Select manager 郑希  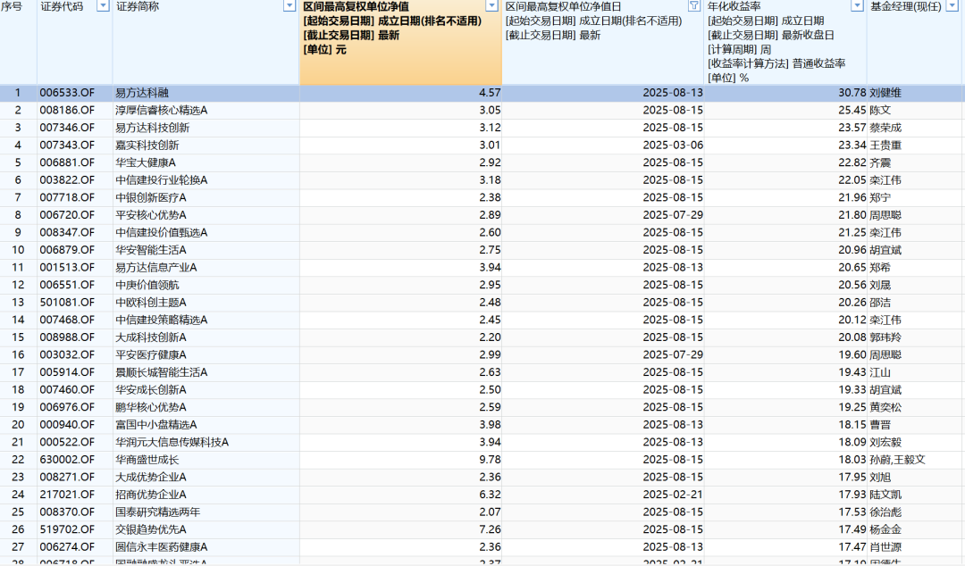880,268
